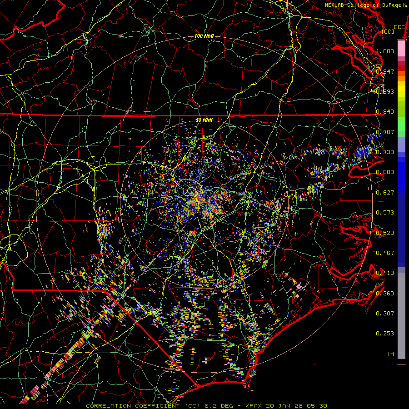Click the 0.253 legend value

click(385, 334)
